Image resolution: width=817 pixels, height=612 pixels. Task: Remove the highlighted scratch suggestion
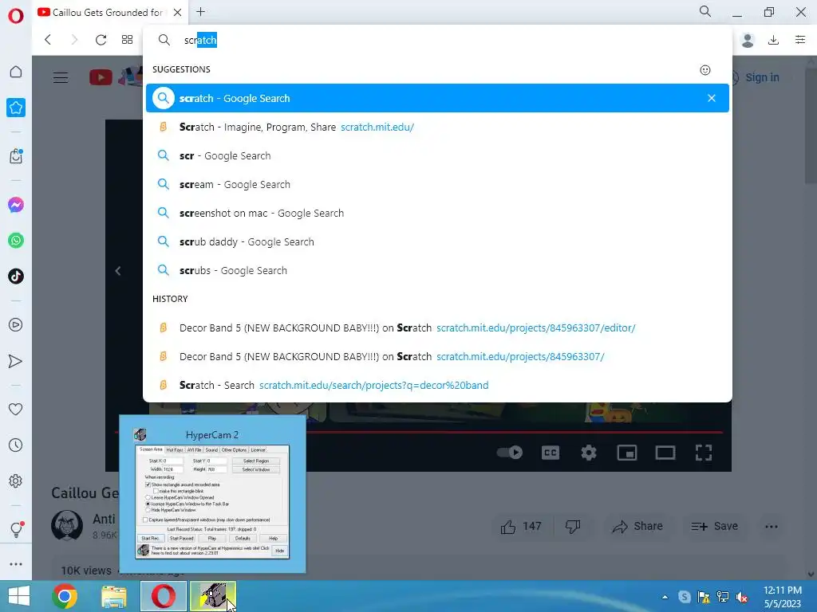711,98
